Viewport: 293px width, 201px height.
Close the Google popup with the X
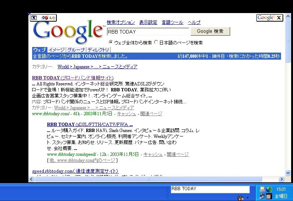(x=279, y=18)
